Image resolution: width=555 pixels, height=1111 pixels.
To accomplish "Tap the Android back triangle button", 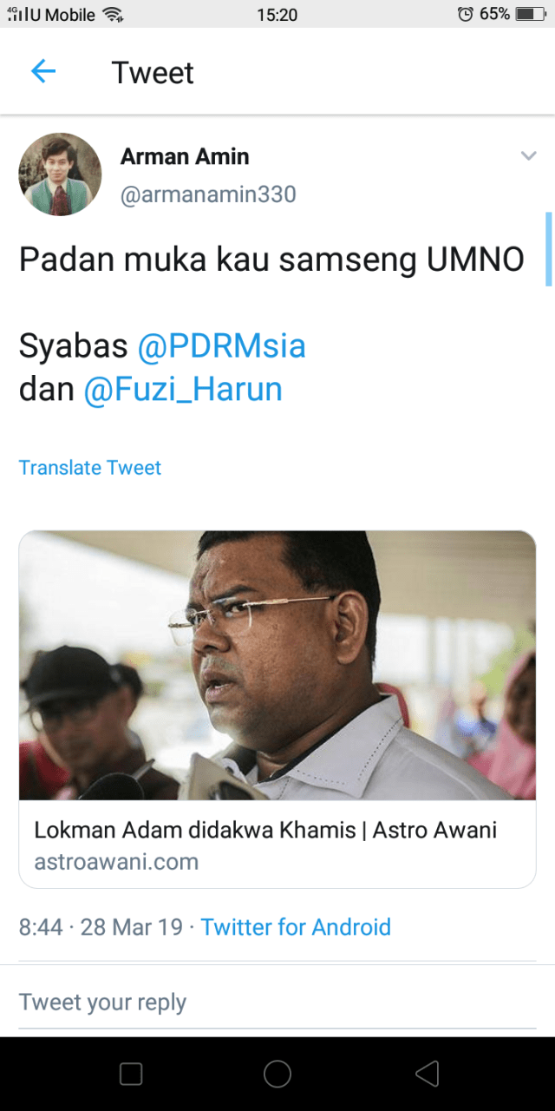I will point(427,1075).
